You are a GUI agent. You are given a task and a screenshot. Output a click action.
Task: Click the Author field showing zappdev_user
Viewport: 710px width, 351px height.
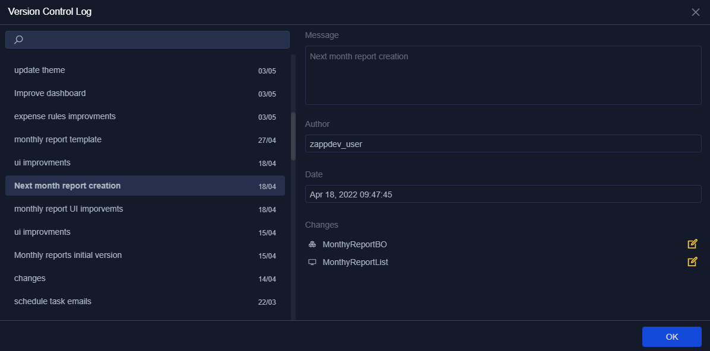[503, 143]
